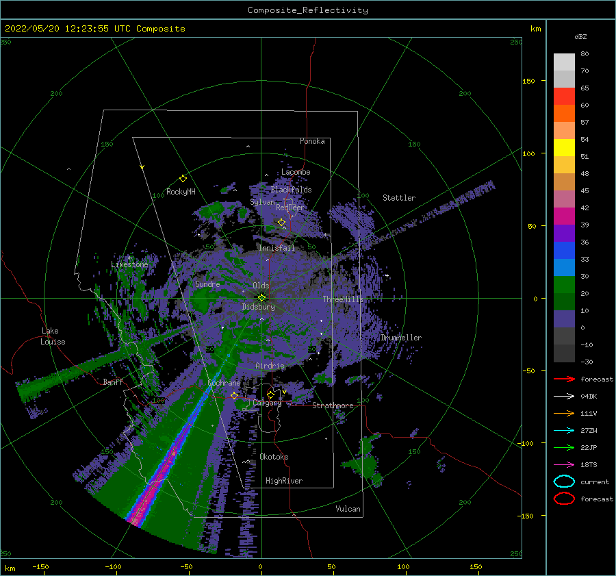Click the Cochrane town label
The width and height of the screenshot is (616, 576).
click(x=224, y=383)
